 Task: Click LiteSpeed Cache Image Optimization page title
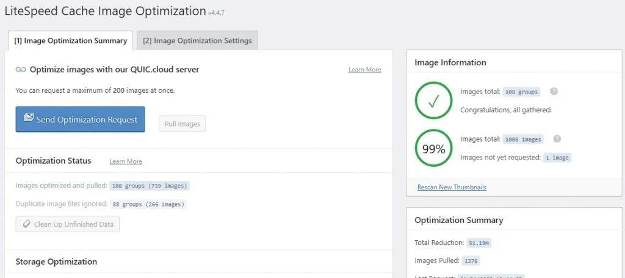(x=105, y=11)
